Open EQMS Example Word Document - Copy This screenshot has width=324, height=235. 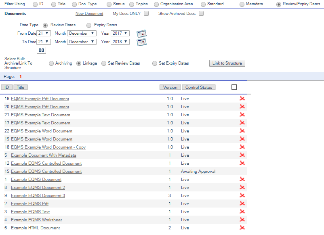point(48,147)
